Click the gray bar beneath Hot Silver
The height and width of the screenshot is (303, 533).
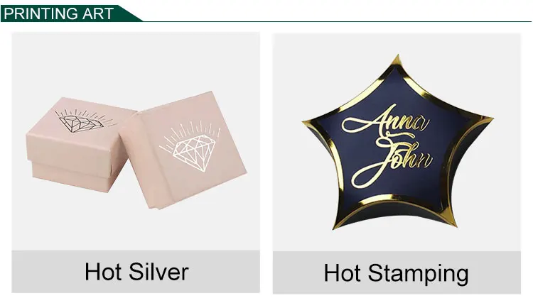click(x=136, y=272)
